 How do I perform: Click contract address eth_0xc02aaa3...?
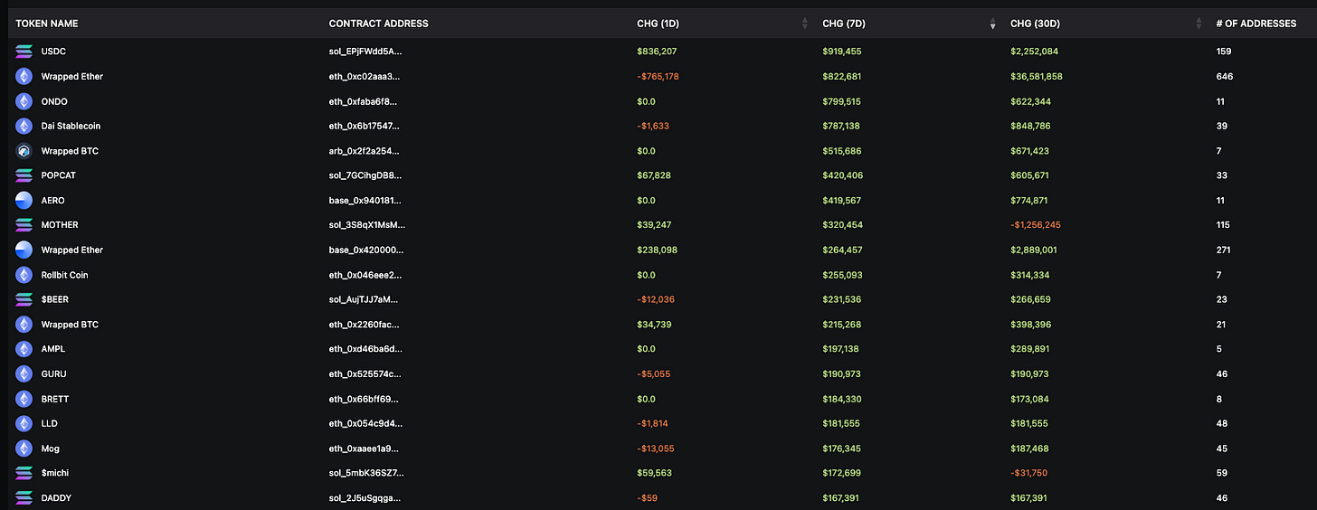[365, 77]
